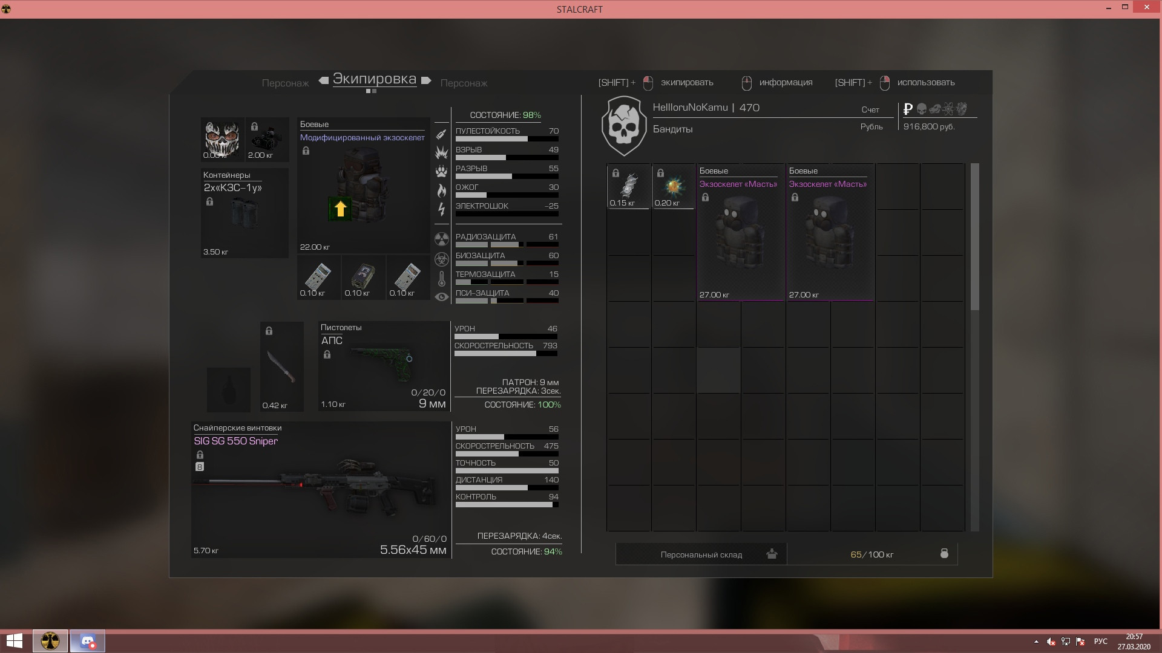The height and width of the screenshot is (653, 1162).
Task: Click the РАДИОЗАЩИТА segmented bar
Action: point(507,245)
